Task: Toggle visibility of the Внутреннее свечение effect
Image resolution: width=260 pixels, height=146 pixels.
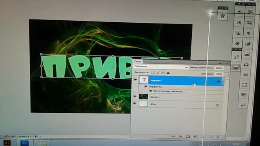Action: click(151, 91)
